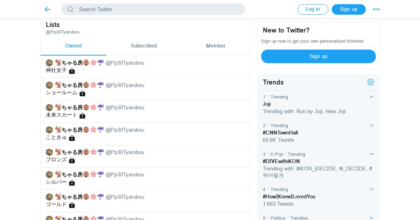This screenshot has width=420, height=220.
Task: Click the avatar beside the ブロンズ list
Action: pyautogui.click(x=49, y=152)
